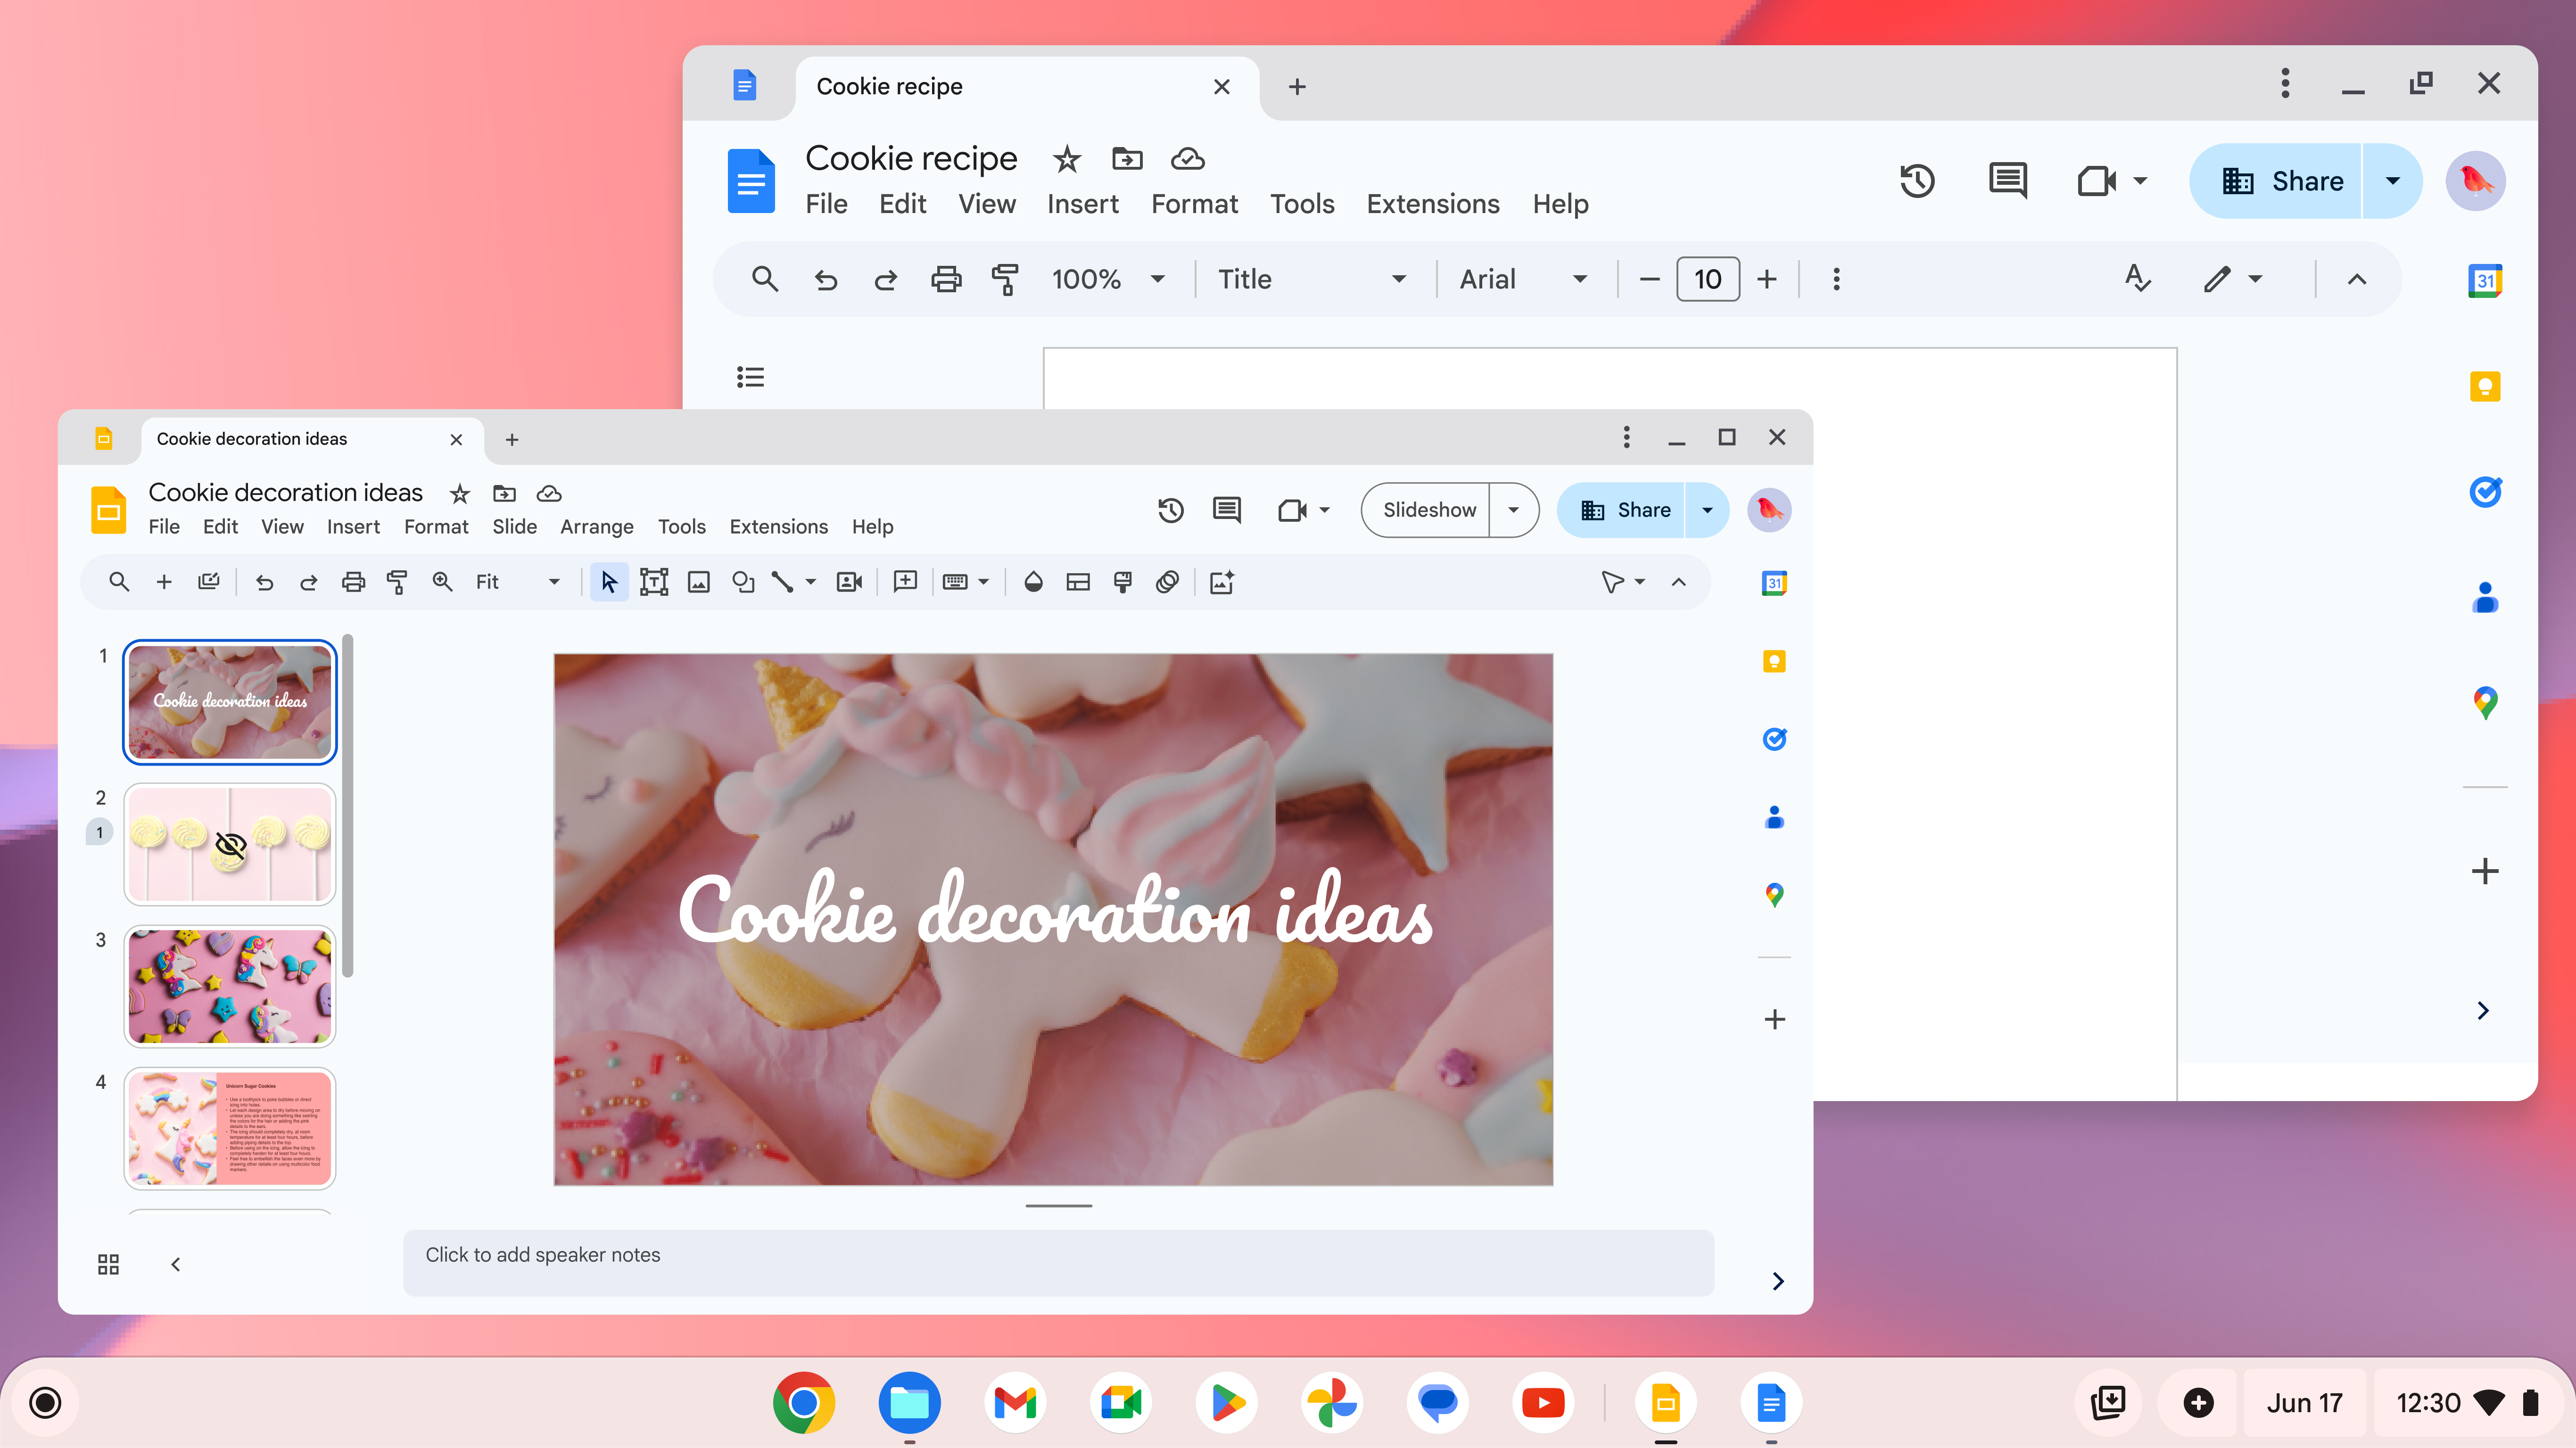Screen dimensions: 2576x1448
Task: Select the text box tool in Slides toolbar
Action: pyautogui.click(x=653, y=582)
